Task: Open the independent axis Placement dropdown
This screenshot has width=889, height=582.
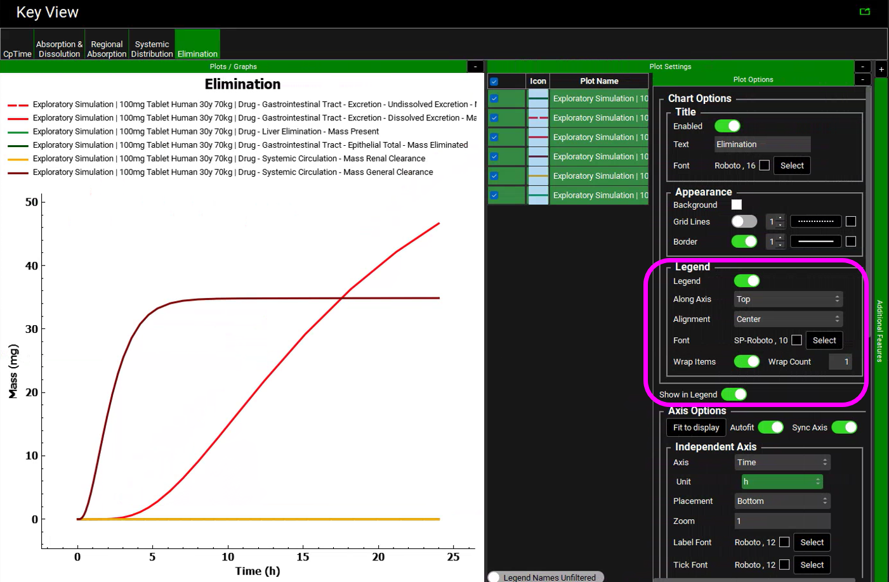Action: (782, 501)
